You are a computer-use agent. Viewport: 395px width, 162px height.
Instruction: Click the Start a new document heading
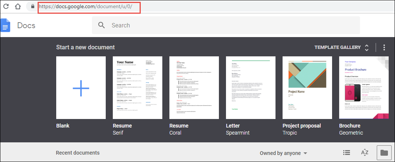pyautogui.click(x=85, y=47)
